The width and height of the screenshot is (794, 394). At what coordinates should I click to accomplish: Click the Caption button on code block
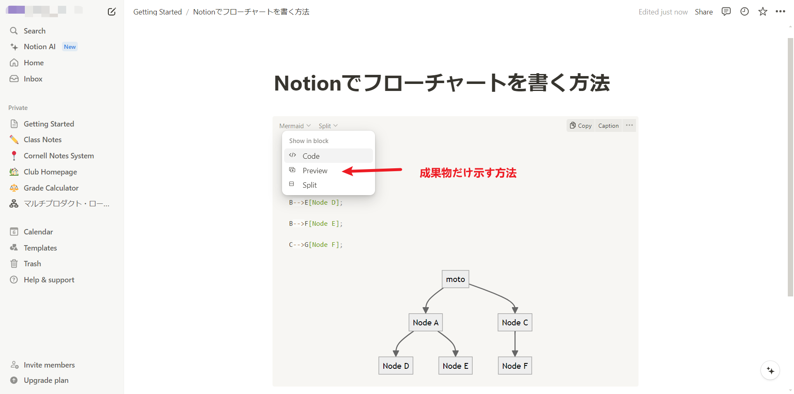point(608,126)
